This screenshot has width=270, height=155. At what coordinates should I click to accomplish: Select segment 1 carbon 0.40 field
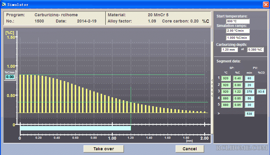pos(238,78)
